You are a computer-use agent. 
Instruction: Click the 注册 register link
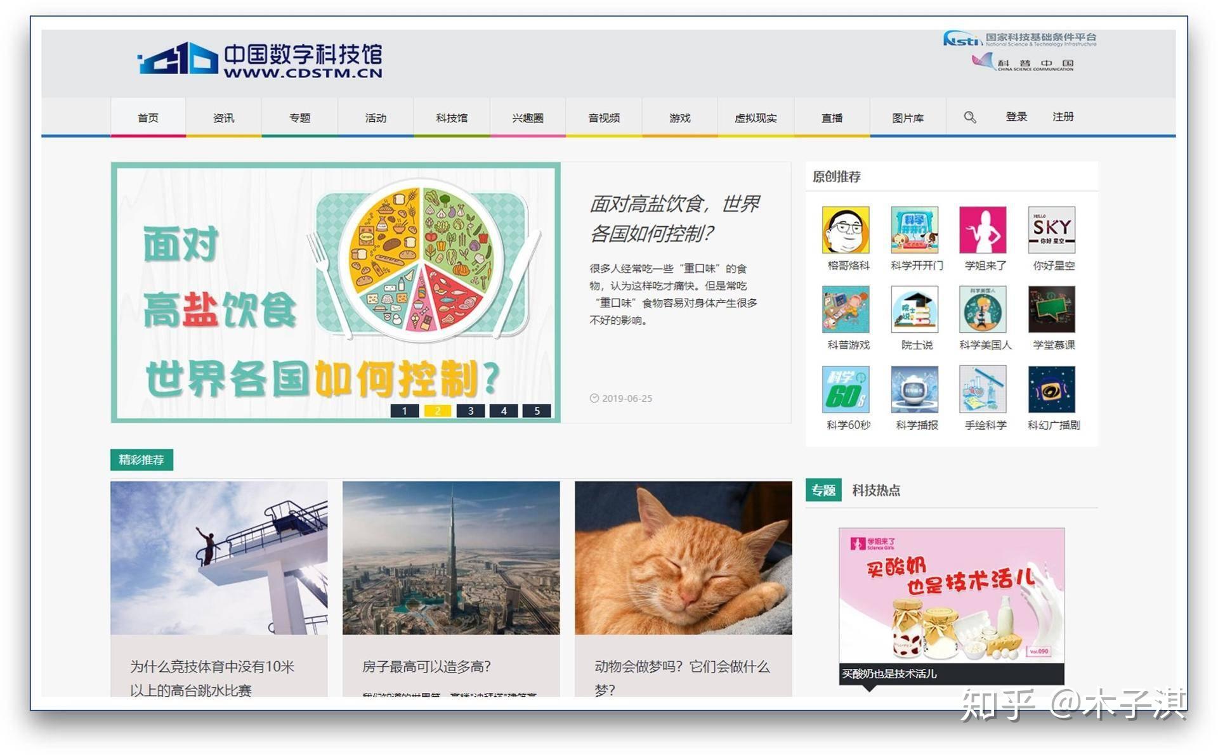click(x=1063, y=117)
